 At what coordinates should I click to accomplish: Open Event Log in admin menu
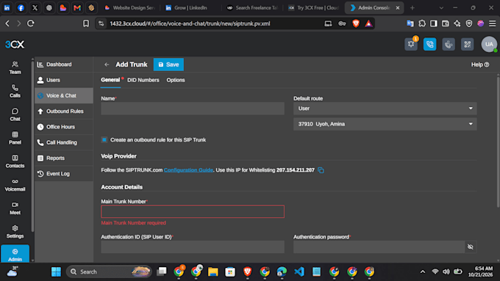coord(64,173)
